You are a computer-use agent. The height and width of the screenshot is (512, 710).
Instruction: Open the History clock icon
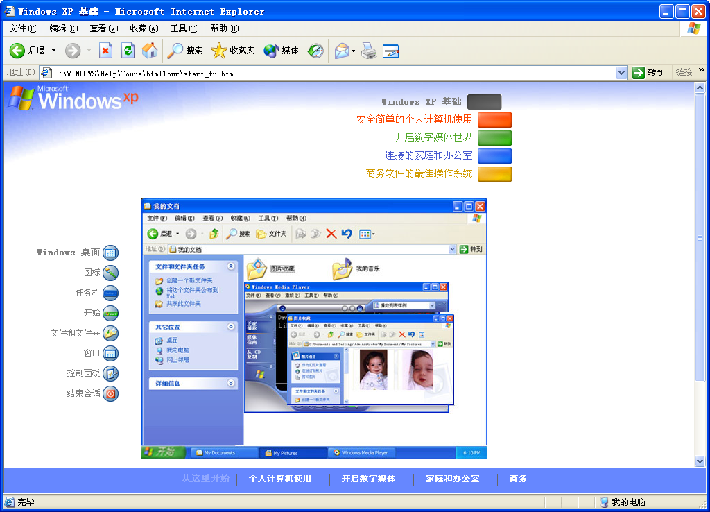tap(315, 51)
